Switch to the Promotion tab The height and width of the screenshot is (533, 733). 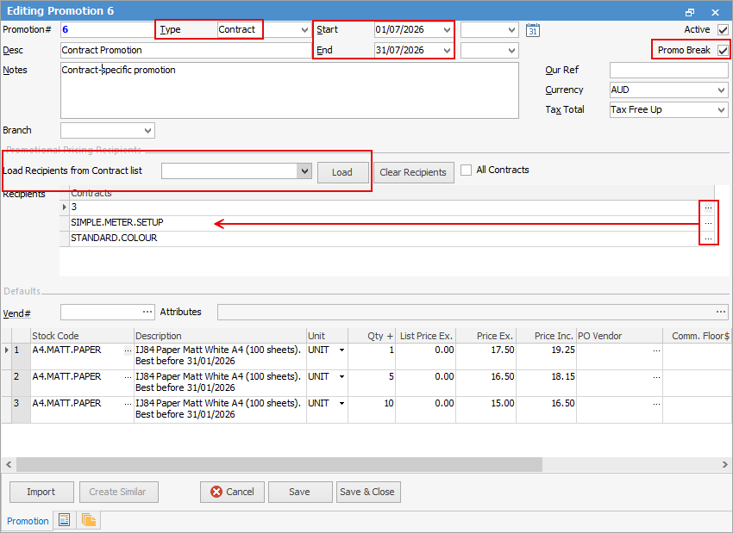[x=28, y=521]
